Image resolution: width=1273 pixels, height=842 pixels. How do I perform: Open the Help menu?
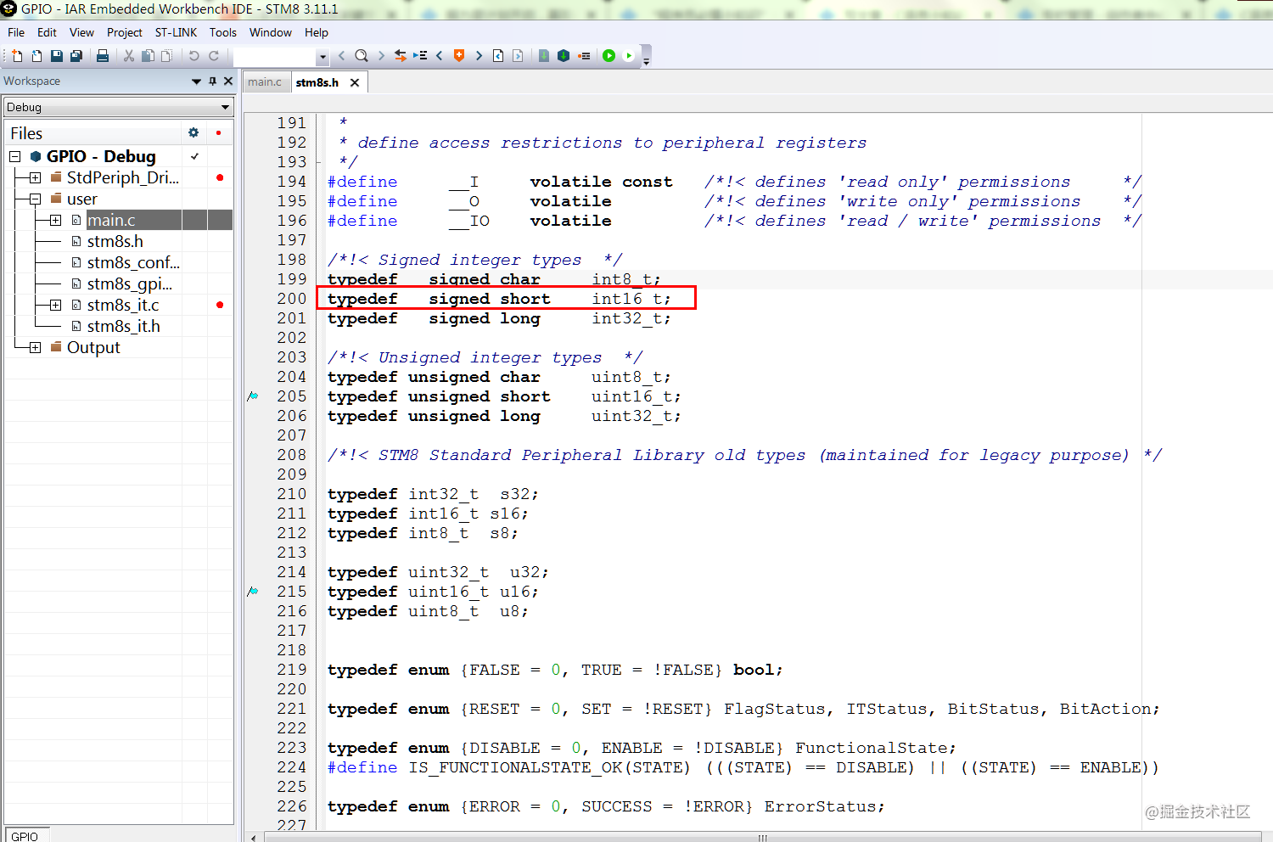(x=317, y=32)
